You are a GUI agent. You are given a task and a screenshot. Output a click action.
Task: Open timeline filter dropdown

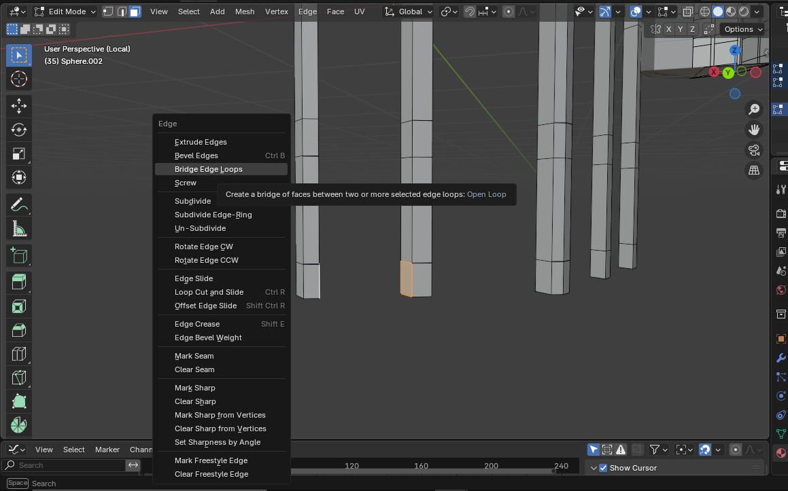pyautogui.click(x=658, y=450)
